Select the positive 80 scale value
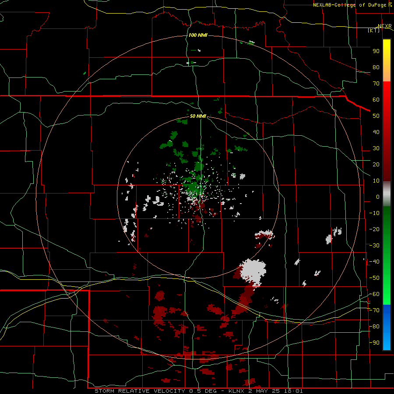Viewport: 394px width, 394px height. (376, 67)
